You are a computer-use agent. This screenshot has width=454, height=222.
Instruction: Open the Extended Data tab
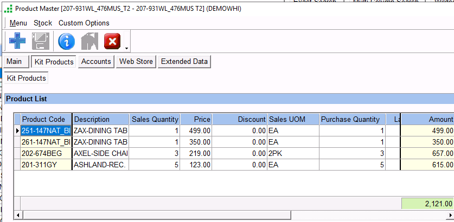(x=184, y=62)
